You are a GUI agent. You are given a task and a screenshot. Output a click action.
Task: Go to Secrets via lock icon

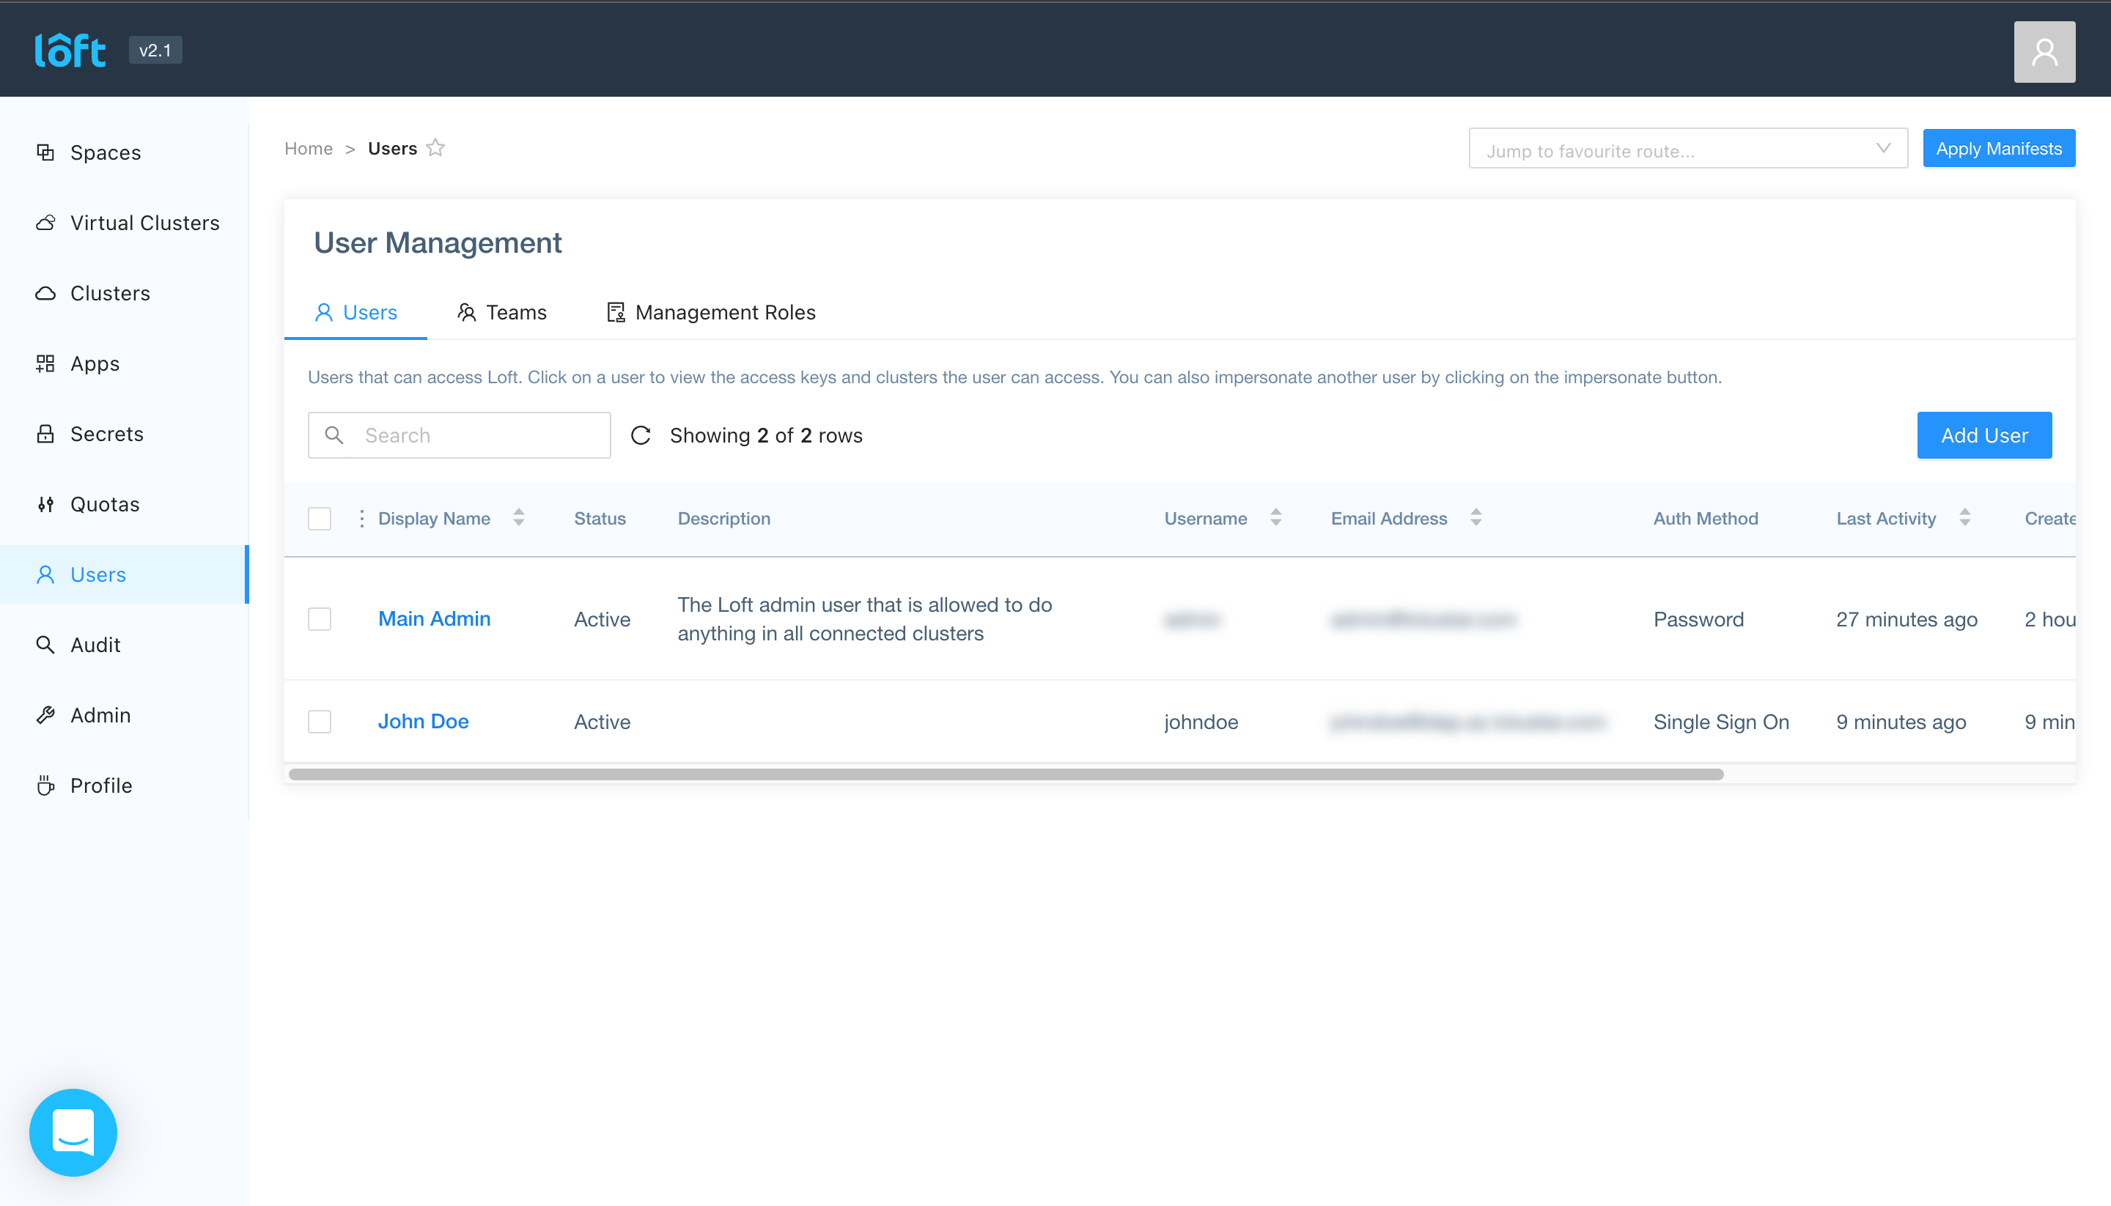pyautogui.click(x=45, y=434)
